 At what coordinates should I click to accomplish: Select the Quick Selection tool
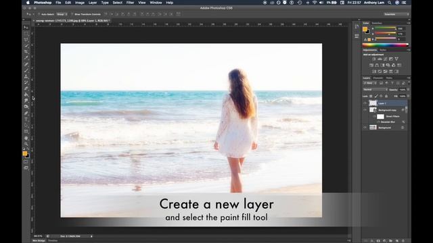pos(26,46)
